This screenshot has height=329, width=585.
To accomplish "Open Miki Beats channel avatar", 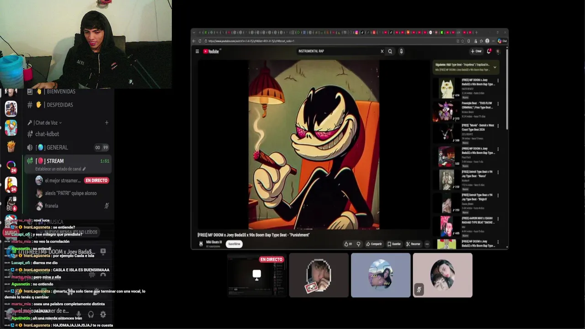I will (201, 244).
